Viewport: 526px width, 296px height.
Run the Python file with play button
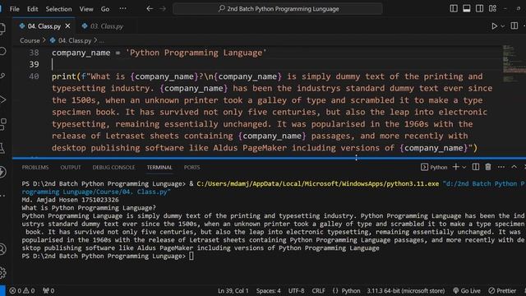click(x=495, y=25)
